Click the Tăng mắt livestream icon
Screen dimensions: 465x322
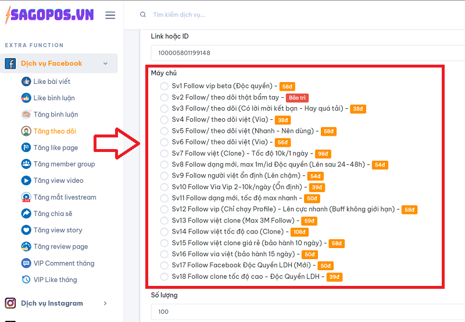tap(26, 197)
